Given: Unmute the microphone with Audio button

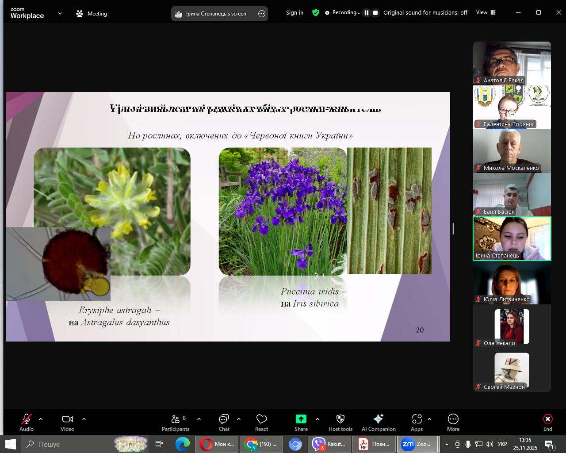Looking at the screenshot, I should 27,422.
